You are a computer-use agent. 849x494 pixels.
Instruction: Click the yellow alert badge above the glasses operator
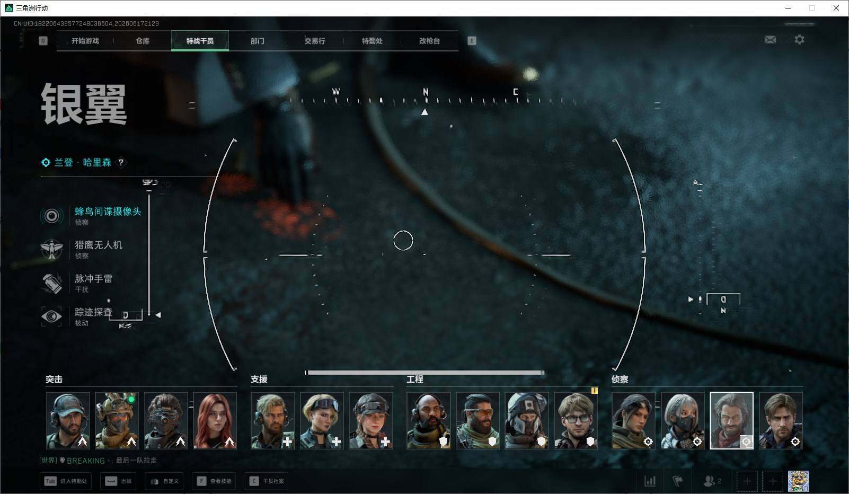pyautogui.click(x=595, y=391)
